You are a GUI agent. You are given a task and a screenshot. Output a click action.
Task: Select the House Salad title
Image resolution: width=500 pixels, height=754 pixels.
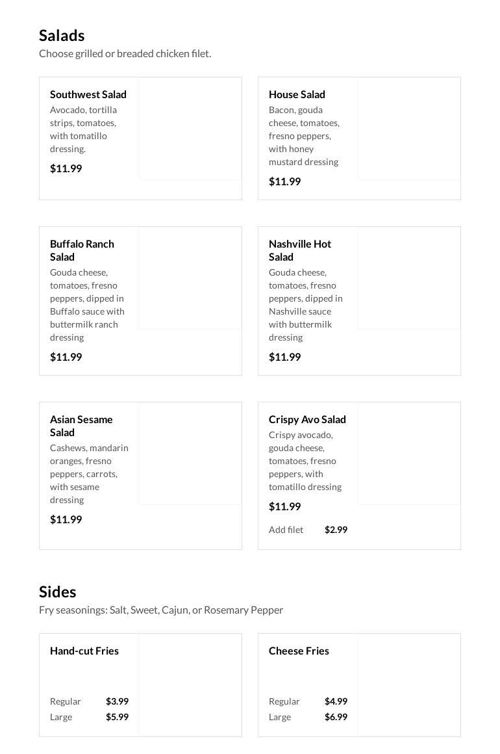(x=297, y=94)
